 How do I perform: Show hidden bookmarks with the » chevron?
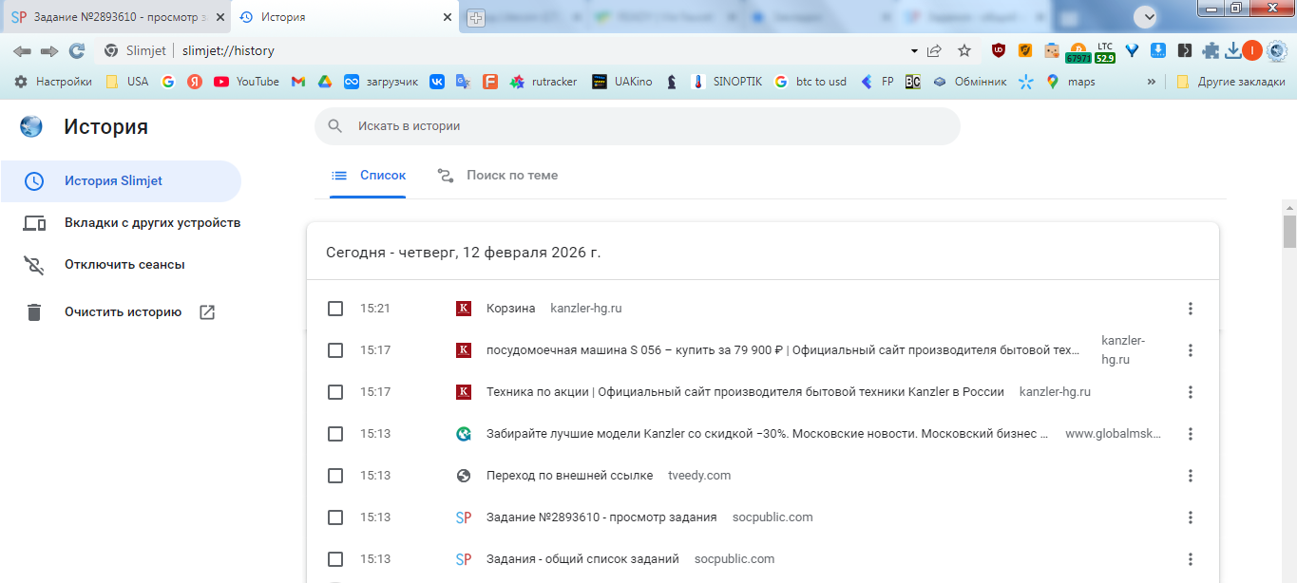pos(1152,82)
